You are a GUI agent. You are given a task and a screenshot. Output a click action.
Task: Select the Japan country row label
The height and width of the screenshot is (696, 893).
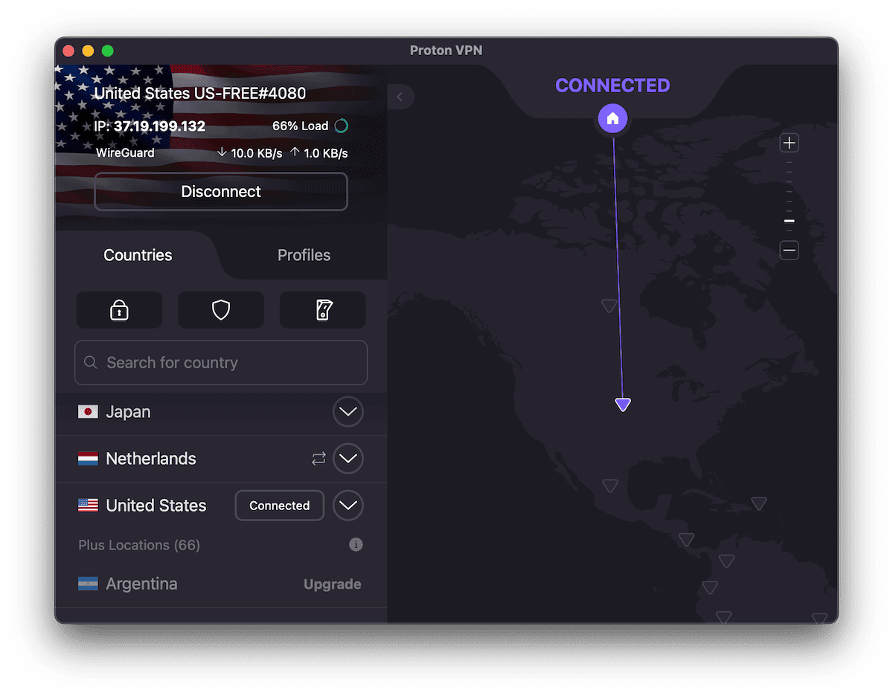[128, 412]
